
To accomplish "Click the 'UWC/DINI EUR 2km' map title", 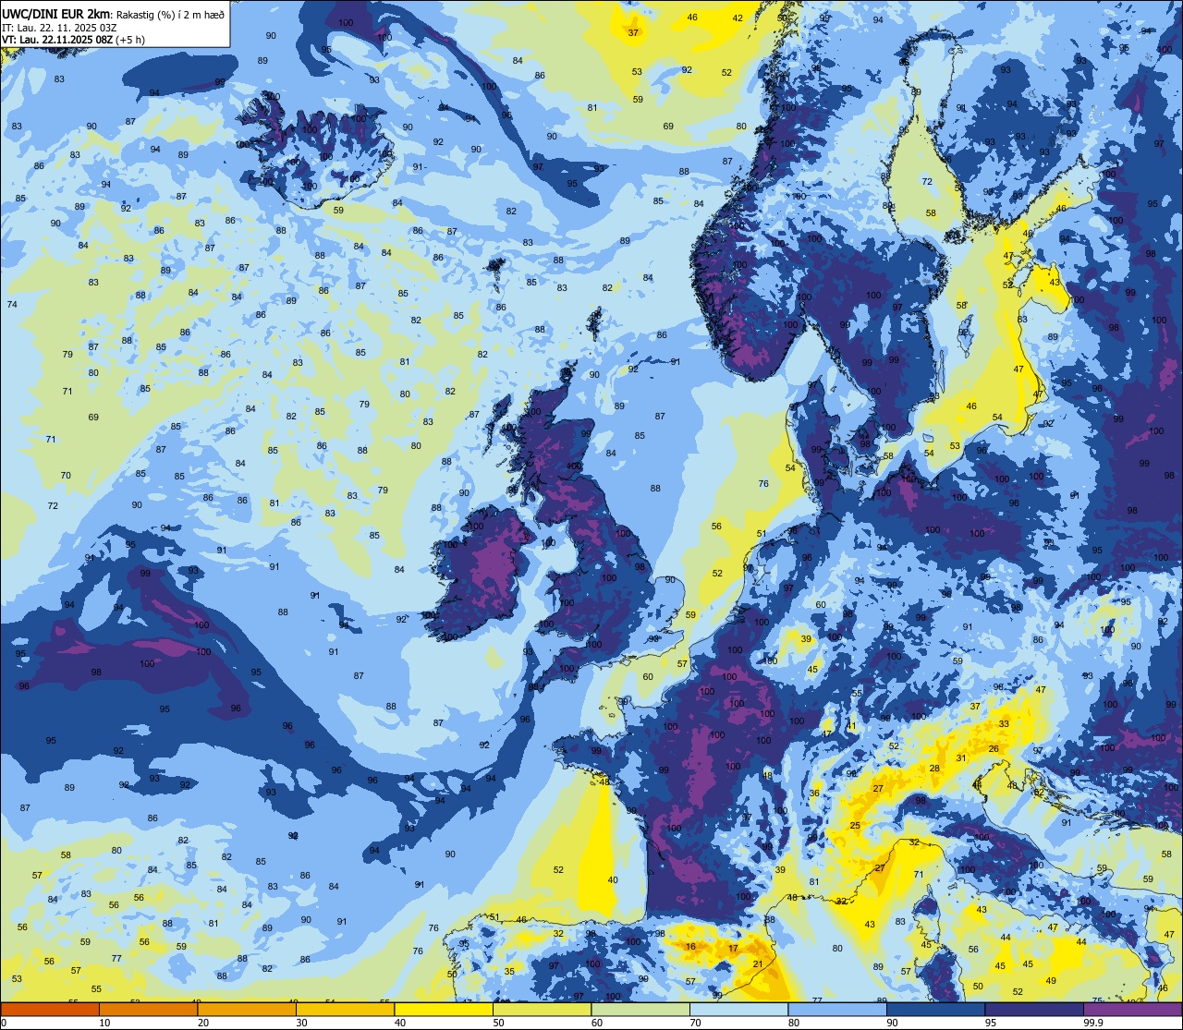I will [x=55, y=14].
